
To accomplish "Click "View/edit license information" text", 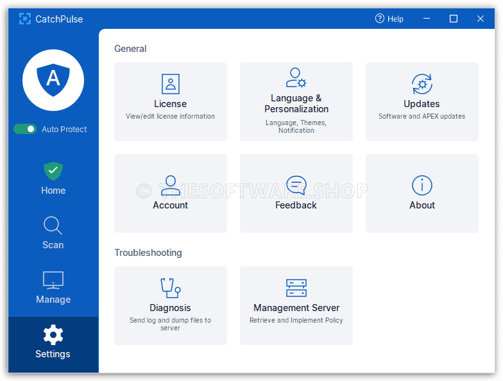I will [x=171, y=116].
